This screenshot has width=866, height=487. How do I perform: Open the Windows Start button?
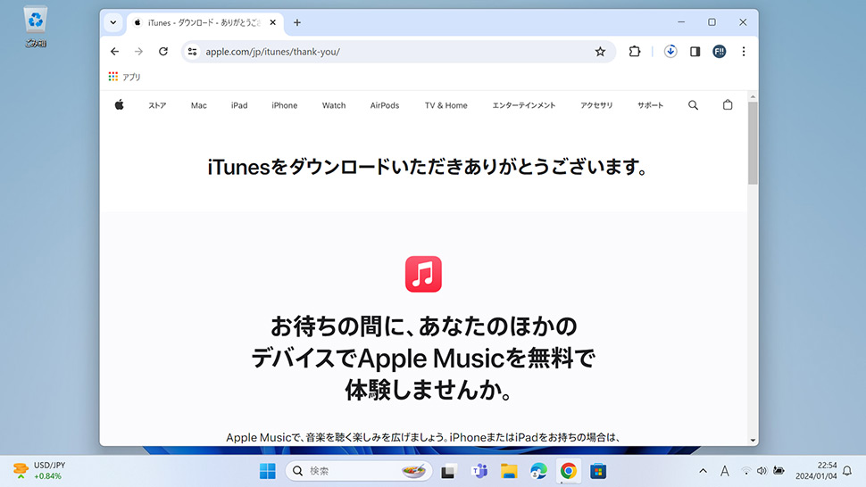pos(267,471)
